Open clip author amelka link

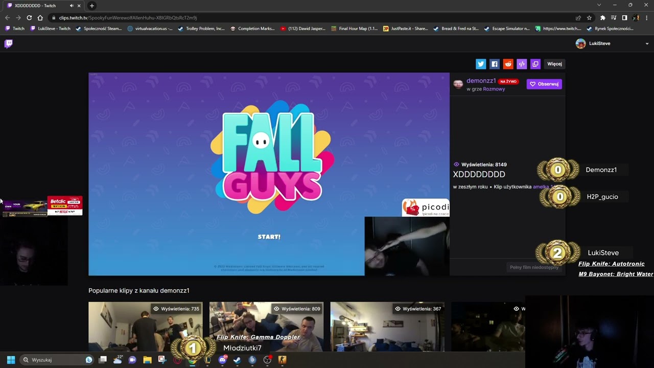tap(544, 187)
